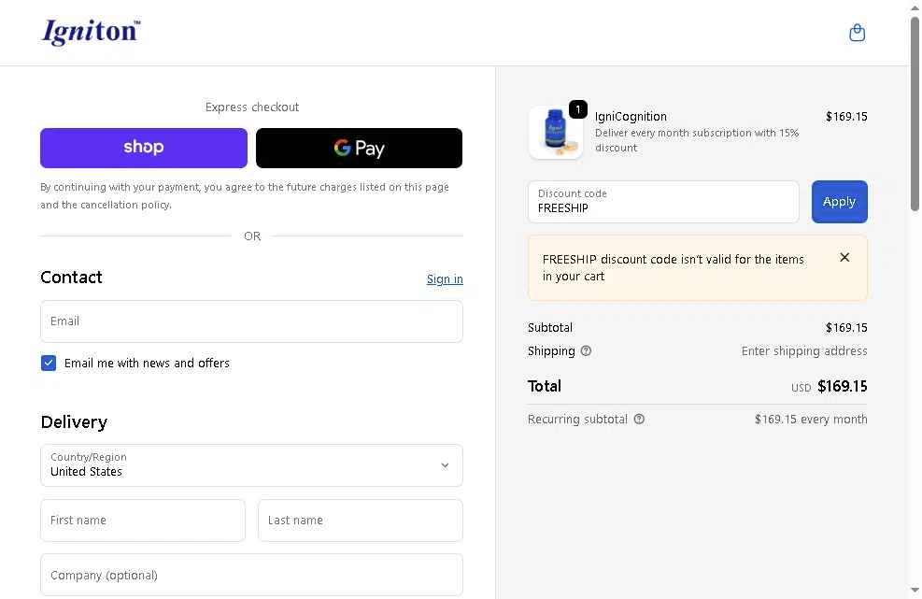922x599 pixels.
Task: Pay with Shop Pay express button
Action: 144,148
